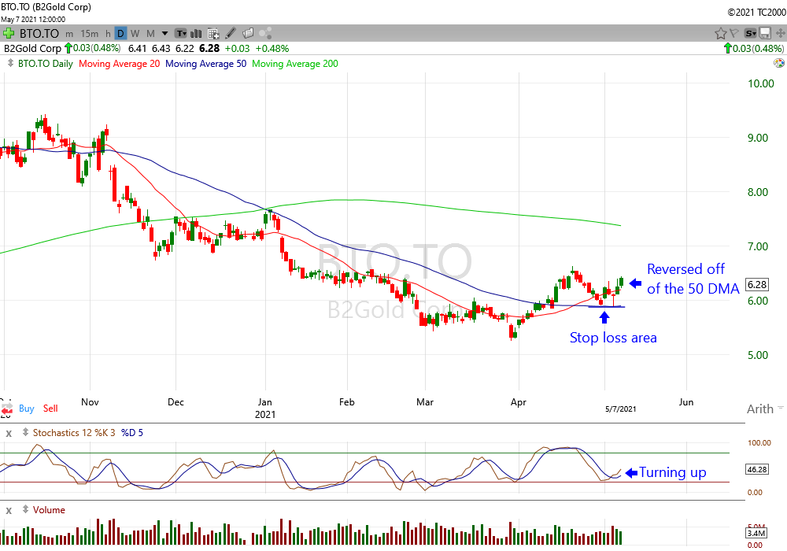Open the drawing tools pencil icon
Viewport: 787px width, 551px height.
tap(231, 34)
